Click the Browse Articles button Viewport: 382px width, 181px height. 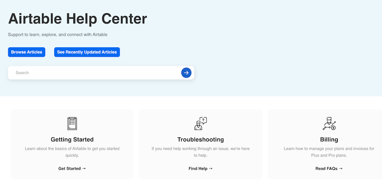[x=26, y=52]
